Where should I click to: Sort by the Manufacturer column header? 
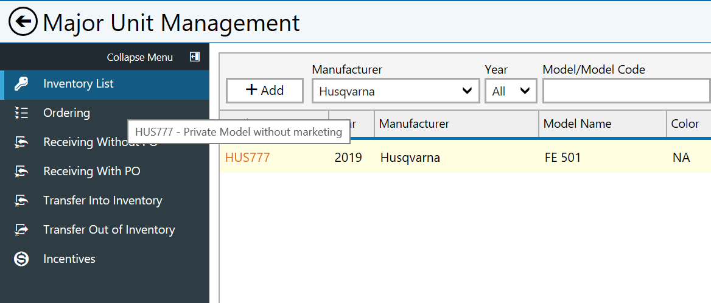click(x=457, y=124)
